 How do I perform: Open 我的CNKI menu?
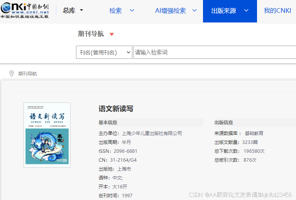pos(277,10)
